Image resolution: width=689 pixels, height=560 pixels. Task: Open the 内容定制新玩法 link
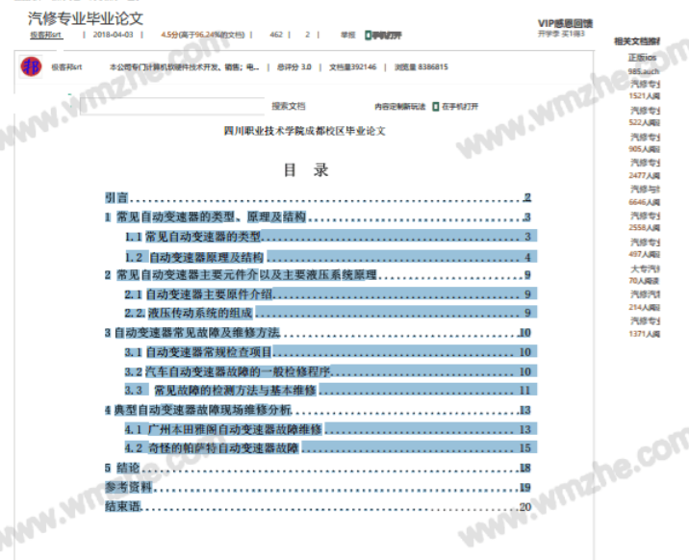pos(400,106)
